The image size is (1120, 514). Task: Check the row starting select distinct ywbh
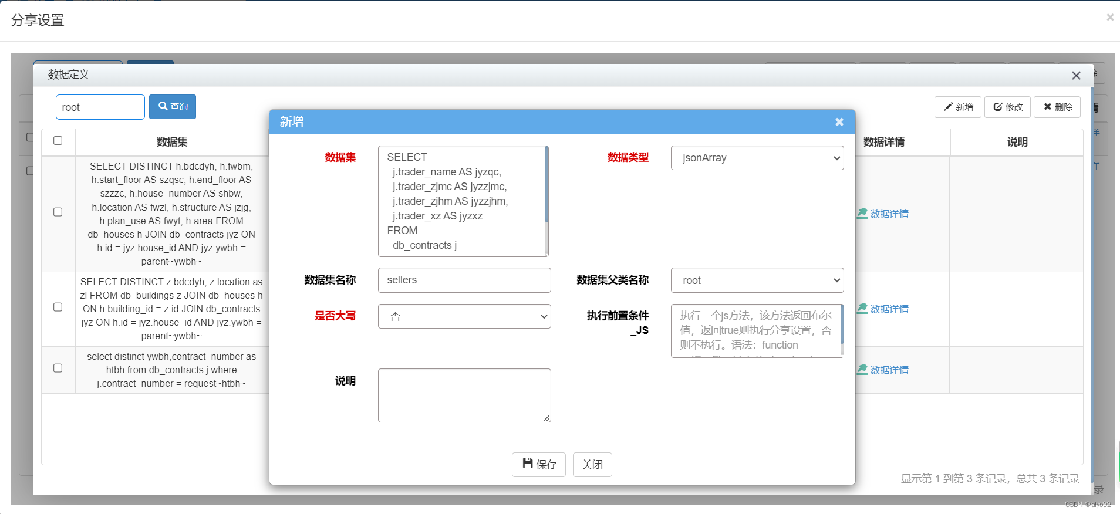pyautogui.click(x=58, y=368)
